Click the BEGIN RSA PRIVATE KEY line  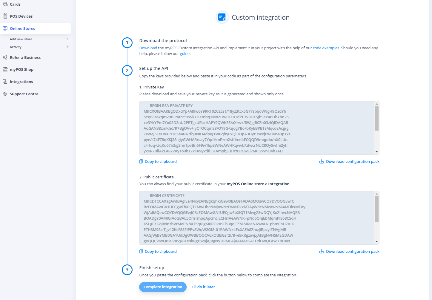click(x=171, y=105)
